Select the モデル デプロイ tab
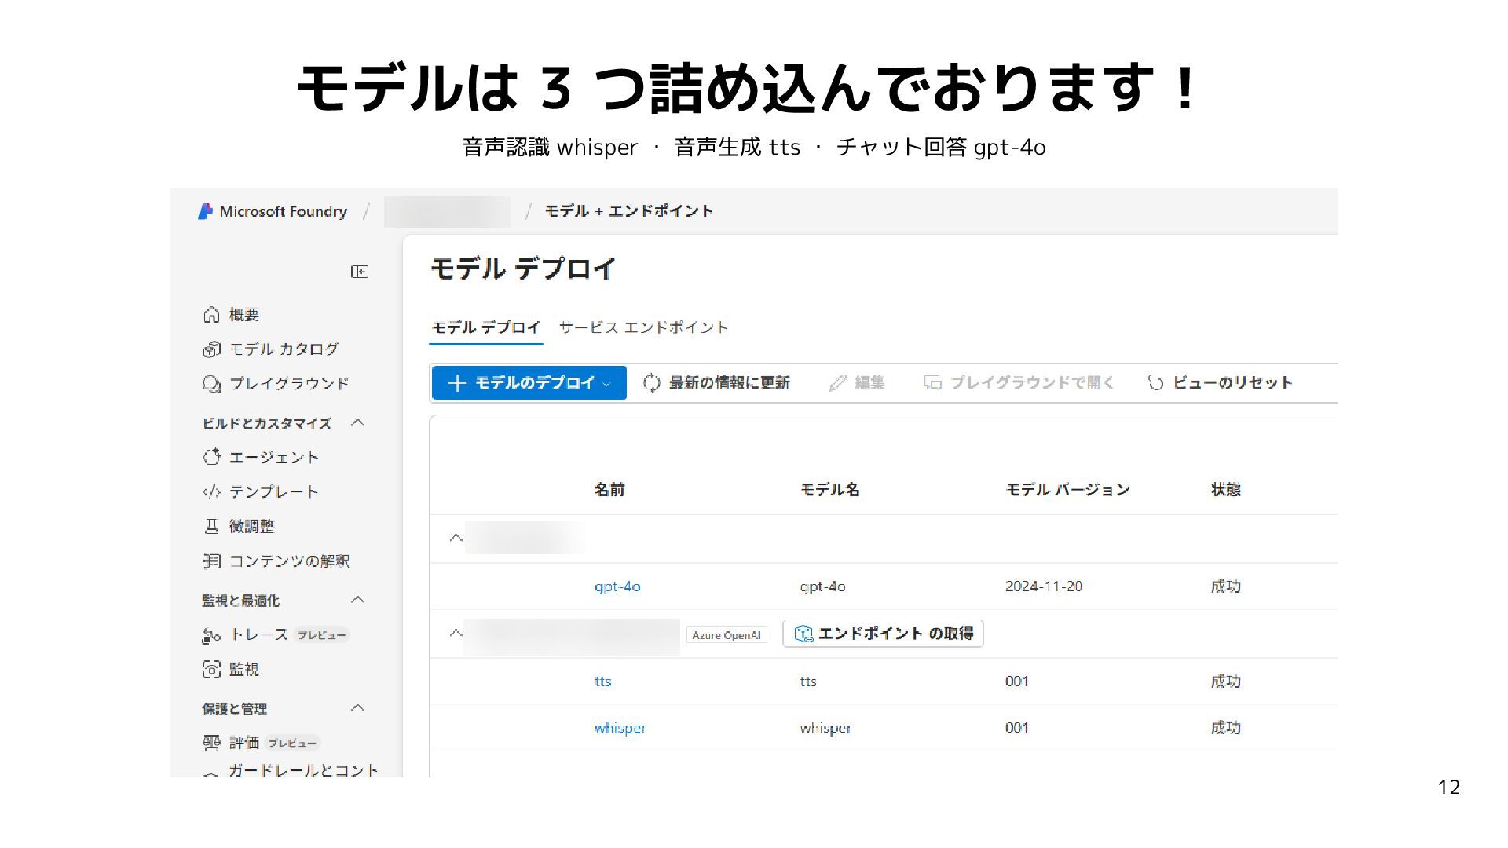The width and height of the screenshot is (1508, 848). 485,327
